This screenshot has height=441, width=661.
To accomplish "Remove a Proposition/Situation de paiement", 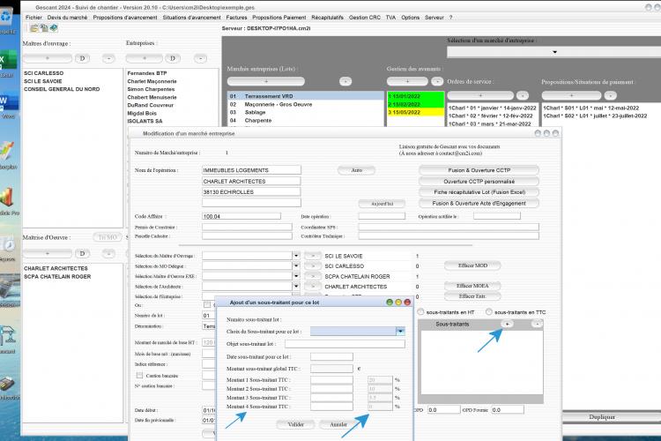I will click(x=610, y=95).
